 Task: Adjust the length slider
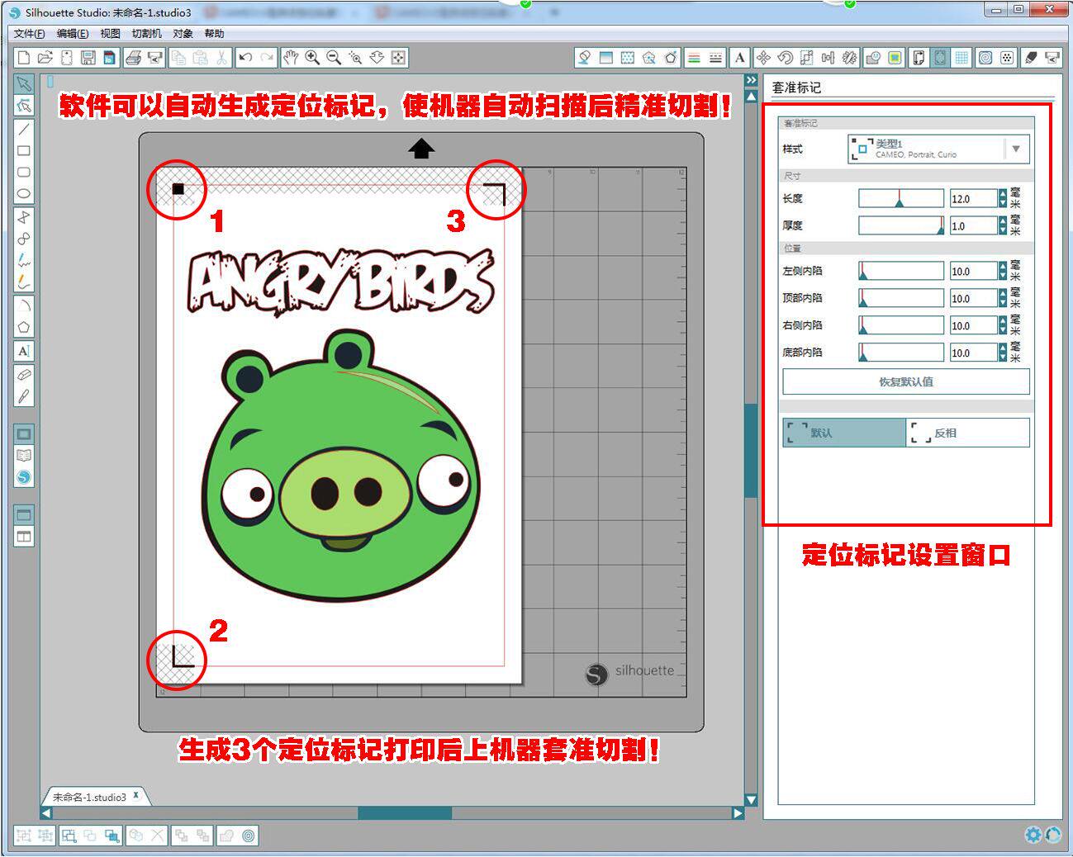click(901, 198)
